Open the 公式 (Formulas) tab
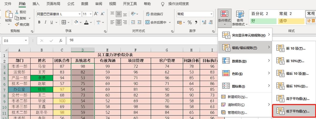This screenshot has height=119, width=316. click(x=71, y=4)
